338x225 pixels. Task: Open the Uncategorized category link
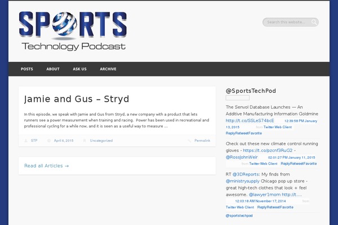click(101, 141)
